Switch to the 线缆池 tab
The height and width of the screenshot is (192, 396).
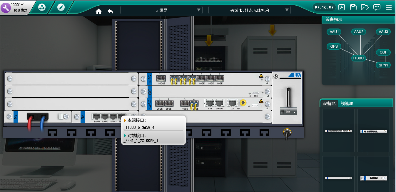point(347,103)
